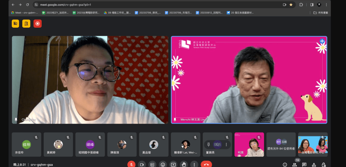The image size is (346, 167).
Task: Leave the call with the red hang-up button
Action: (x=206, y=164)
